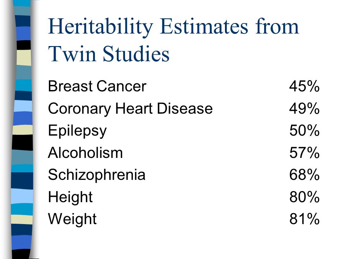
Task: Select the 45% value
Action: pos(304,86)
